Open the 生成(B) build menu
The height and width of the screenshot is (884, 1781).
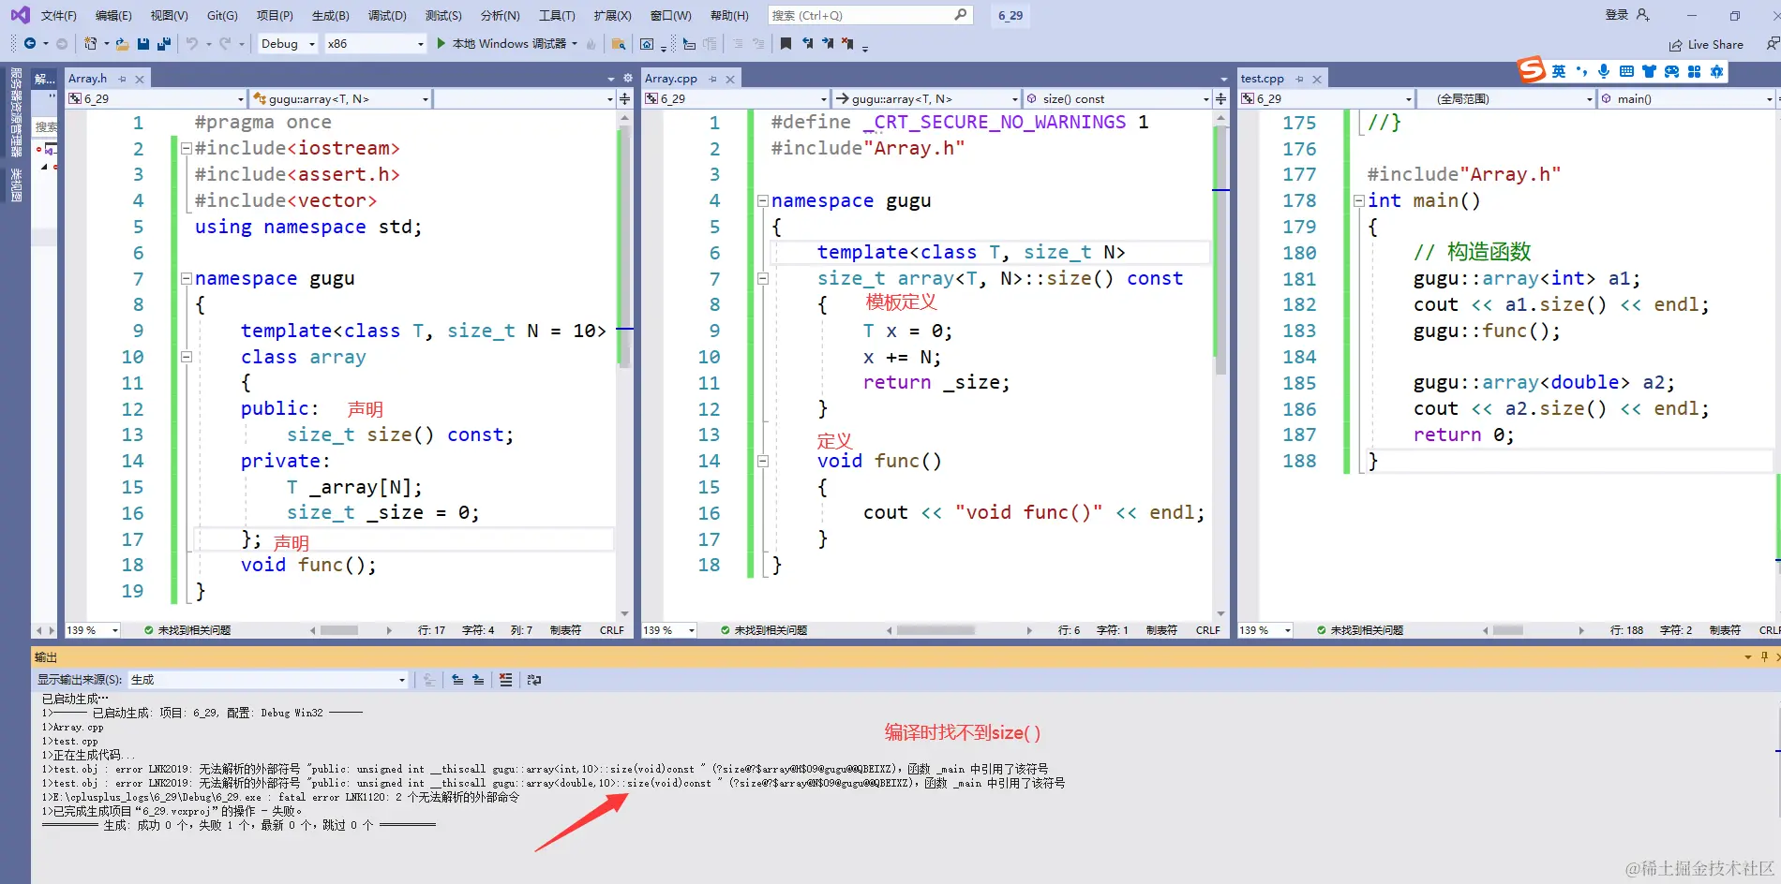330,15
